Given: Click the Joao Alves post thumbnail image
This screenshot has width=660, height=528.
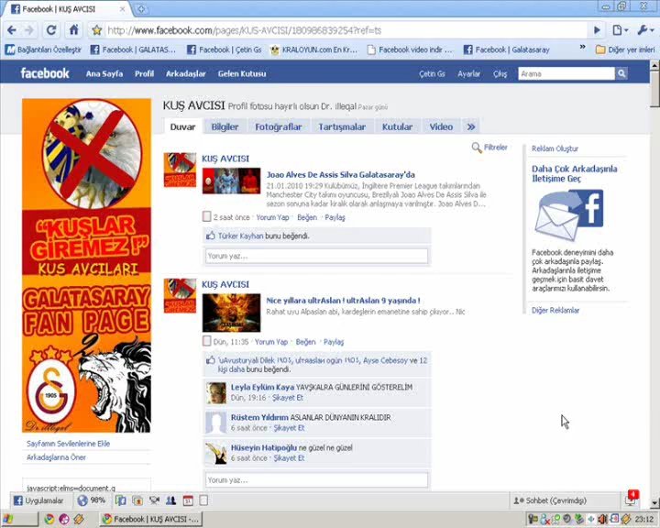Looking at the screenshot, I should point(231,181).
